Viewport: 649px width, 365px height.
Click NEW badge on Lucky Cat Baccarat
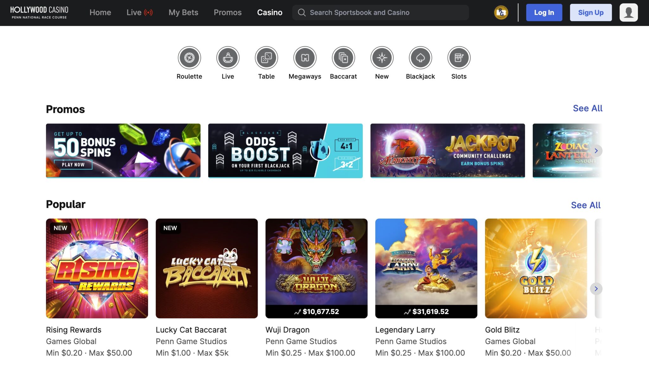(x=170, y=228)
